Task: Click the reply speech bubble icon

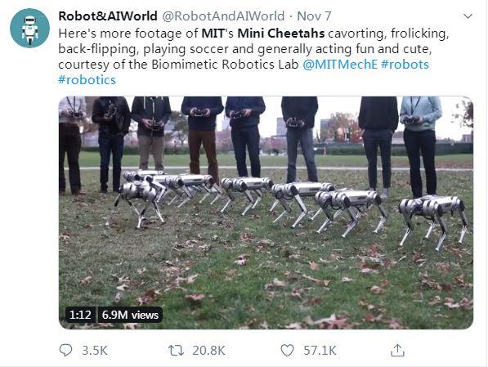Action: click(x=65, y=350)
